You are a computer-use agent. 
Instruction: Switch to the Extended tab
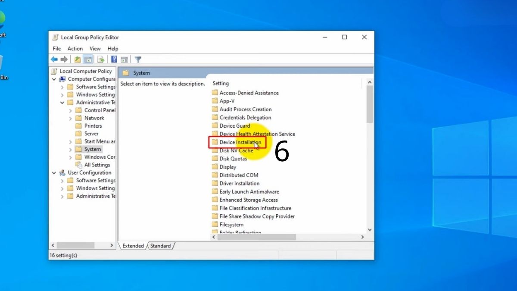[133, 246]
